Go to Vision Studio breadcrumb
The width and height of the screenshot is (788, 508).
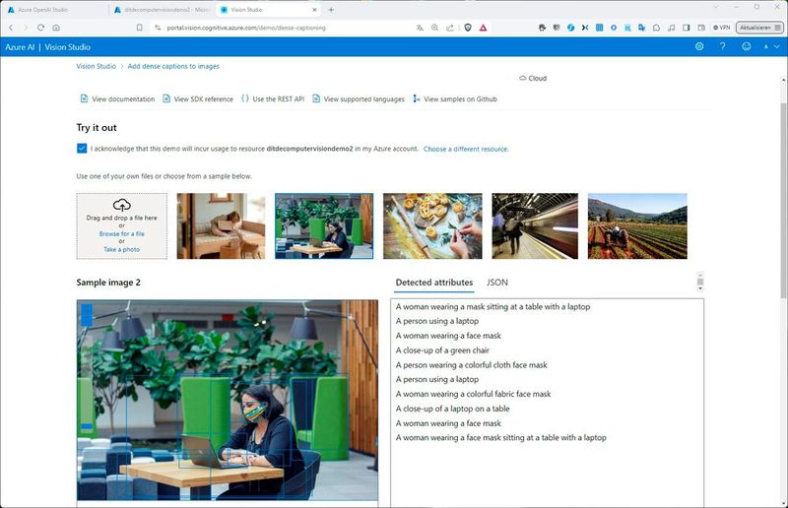click(96, 66)
